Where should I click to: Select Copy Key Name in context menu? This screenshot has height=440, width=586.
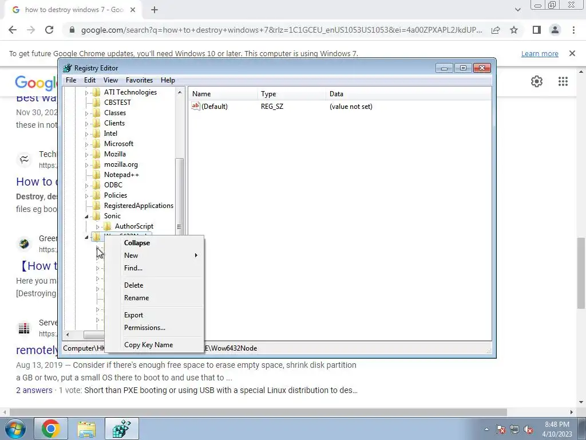(x=148, y=344)
